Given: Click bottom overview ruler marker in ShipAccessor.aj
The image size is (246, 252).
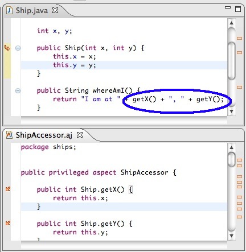Looking at the screenshot, I should (x=240, y=217).
